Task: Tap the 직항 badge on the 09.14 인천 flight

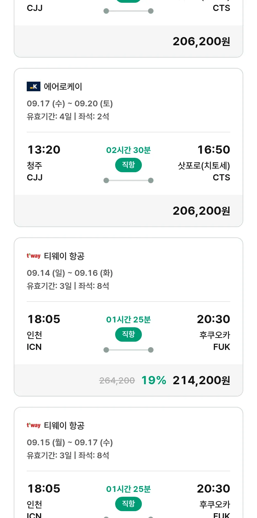Action: tap(128, 334)
